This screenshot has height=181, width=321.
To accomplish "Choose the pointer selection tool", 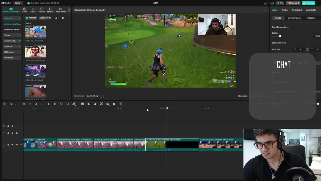I will (x=11, y=104).
